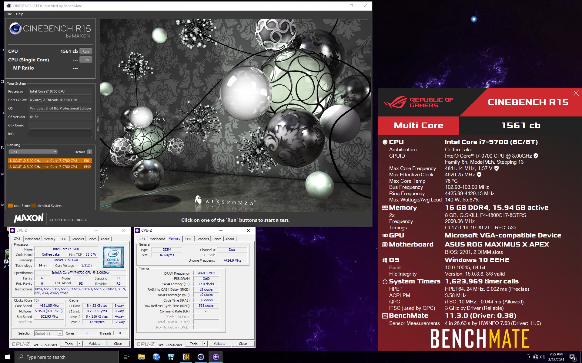Click the Type here to search box
The width and height of the screenshot is (582, 363).
click(x=67, y=357)
